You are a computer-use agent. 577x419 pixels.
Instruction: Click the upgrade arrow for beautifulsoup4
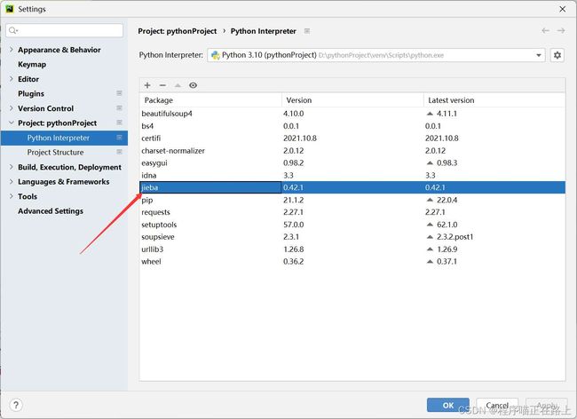click(430, 114)
